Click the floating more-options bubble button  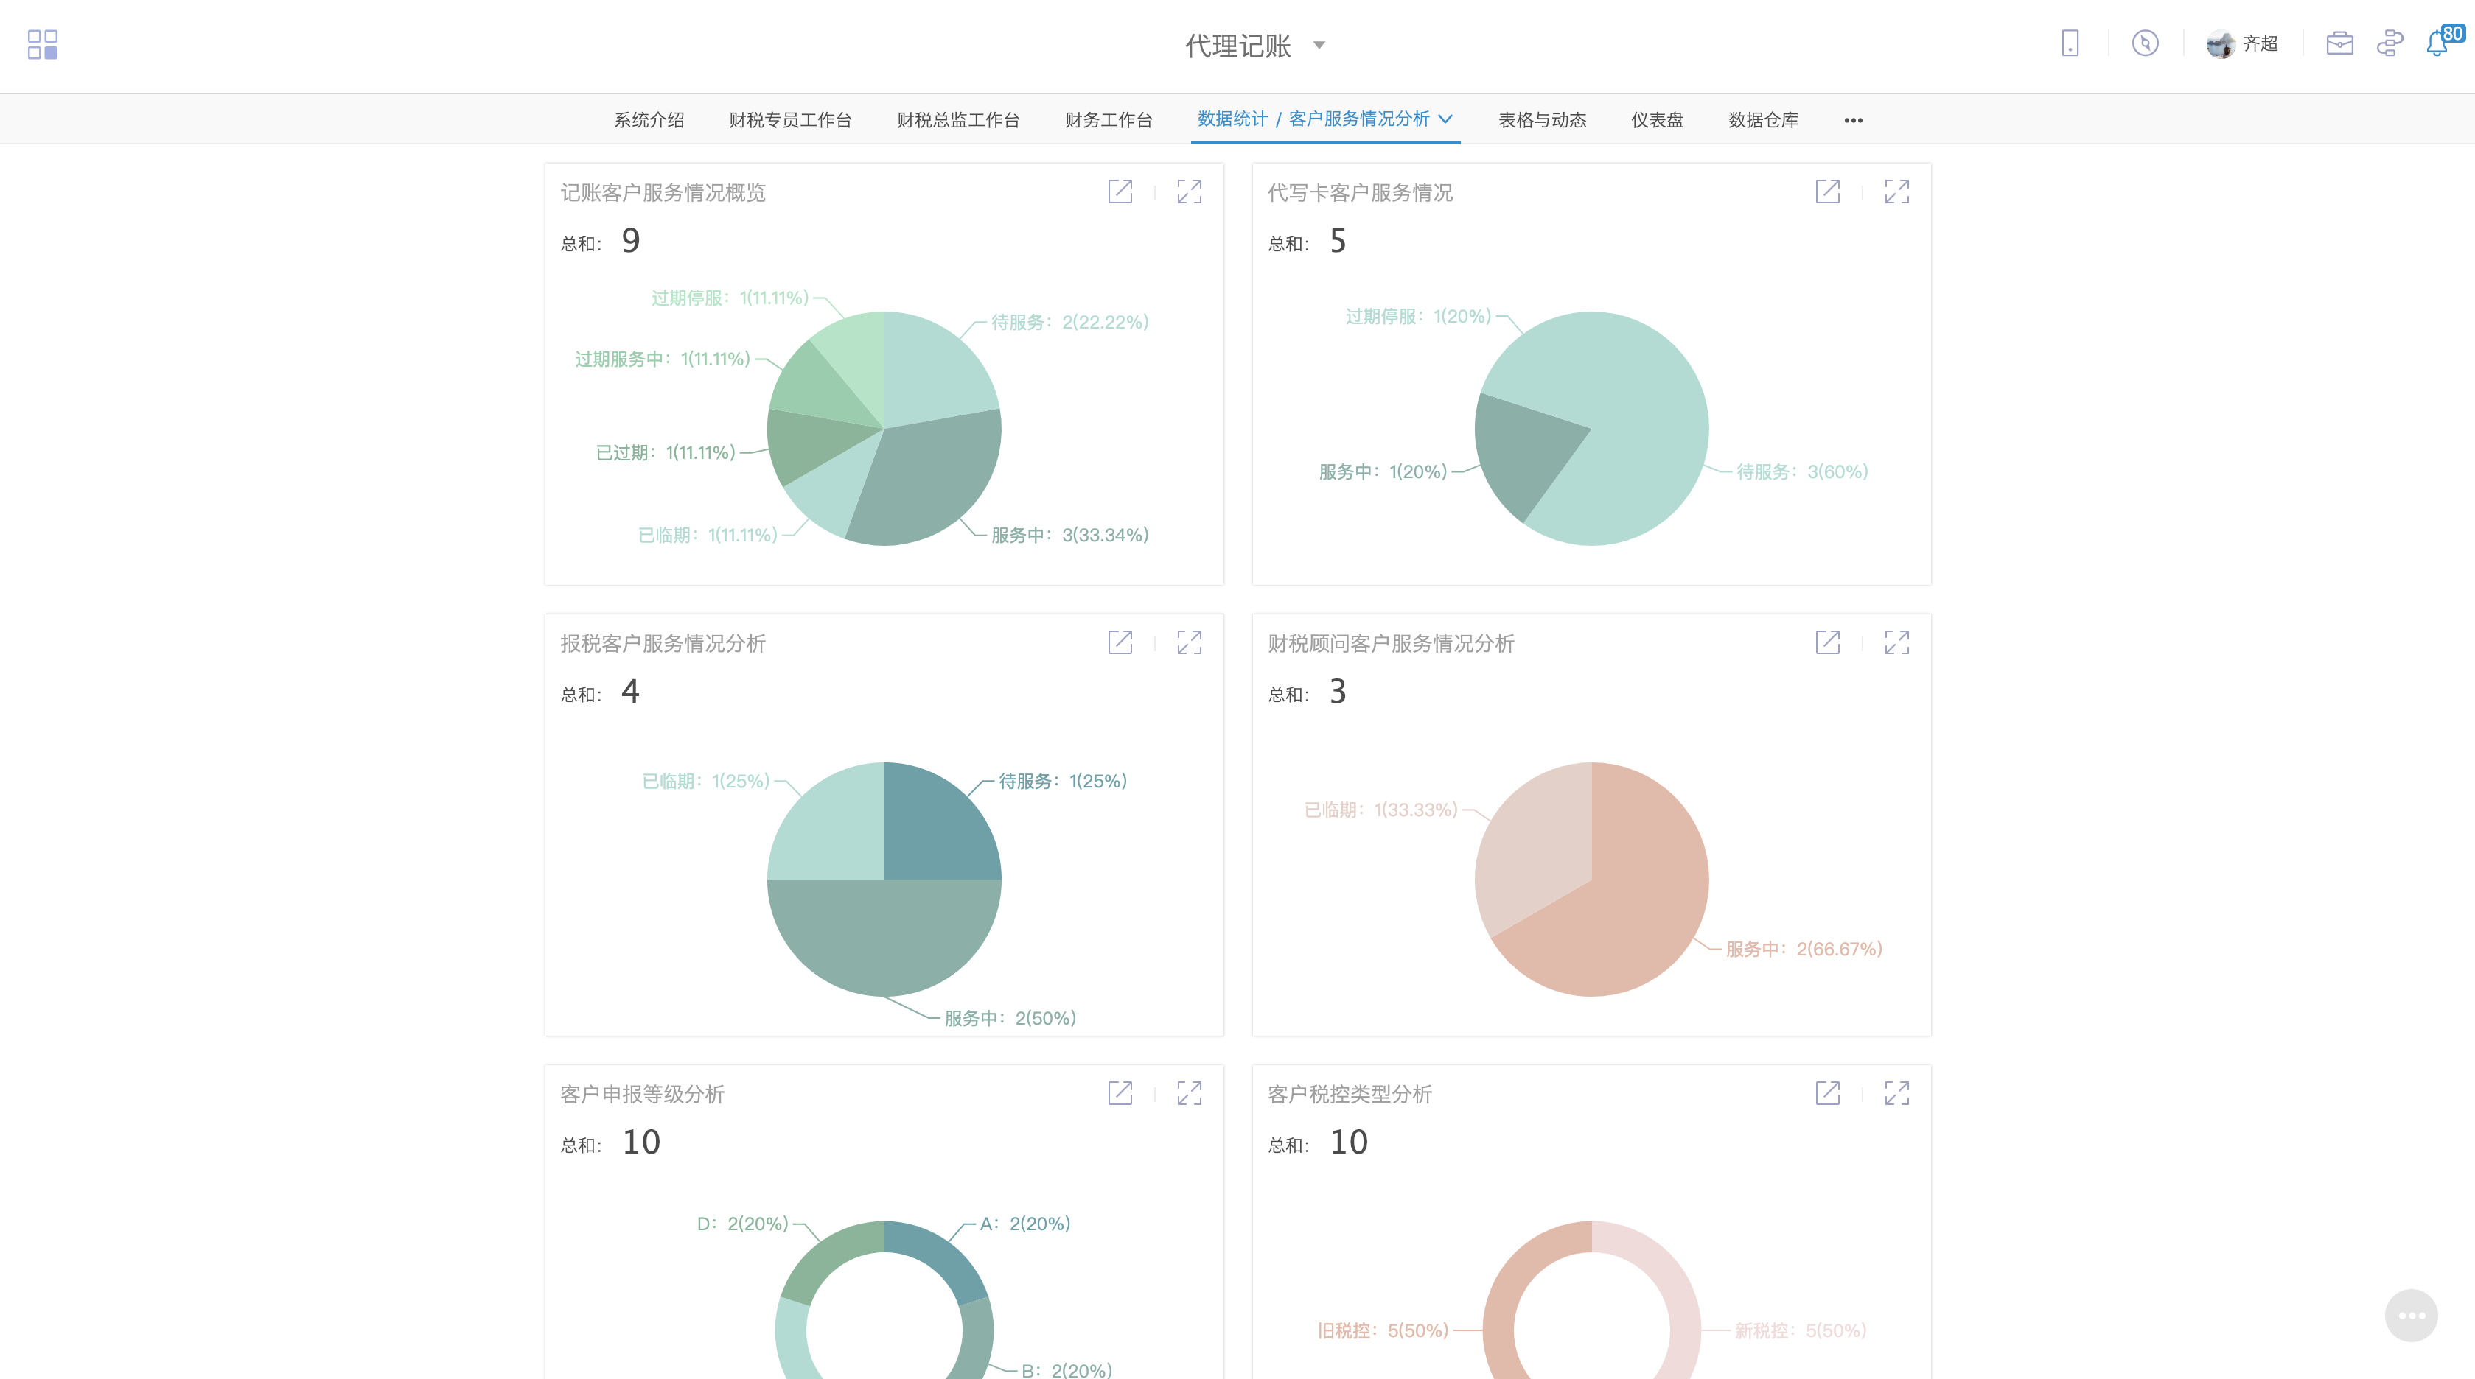tap(2412, 1316)
